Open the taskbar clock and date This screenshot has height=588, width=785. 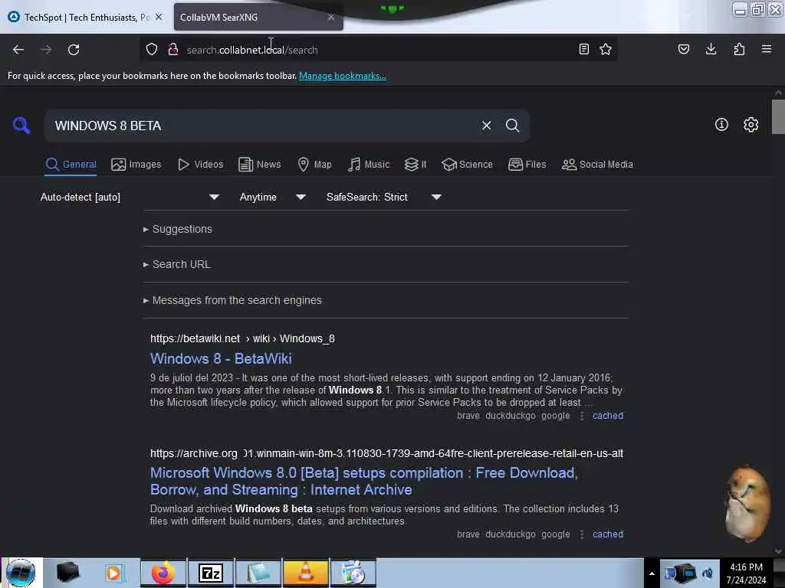tap(746, 573)
